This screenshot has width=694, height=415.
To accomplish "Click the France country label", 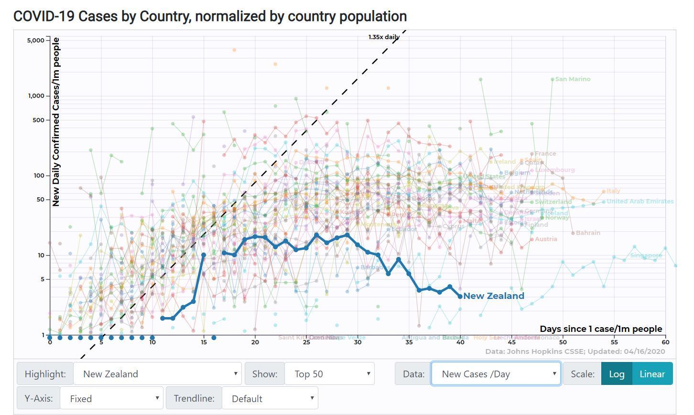I will (545, 154).
